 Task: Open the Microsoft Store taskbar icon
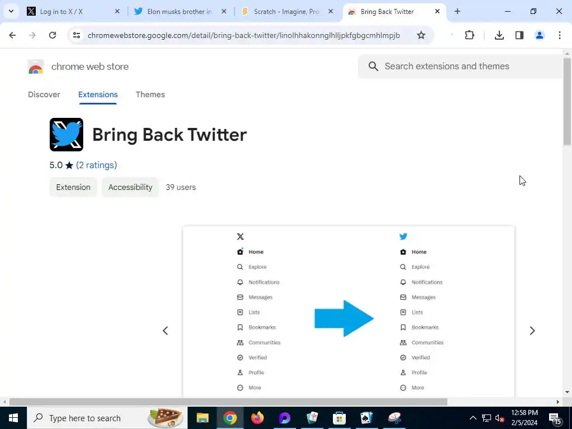(339, 418)
